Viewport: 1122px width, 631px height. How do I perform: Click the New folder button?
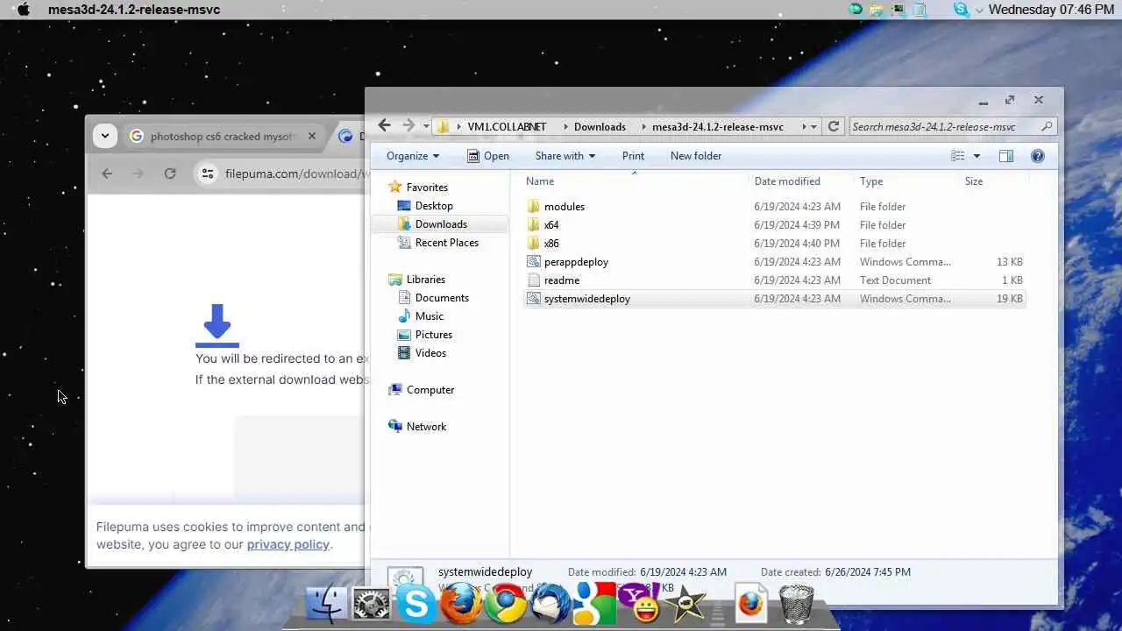[x=696, y=156]
